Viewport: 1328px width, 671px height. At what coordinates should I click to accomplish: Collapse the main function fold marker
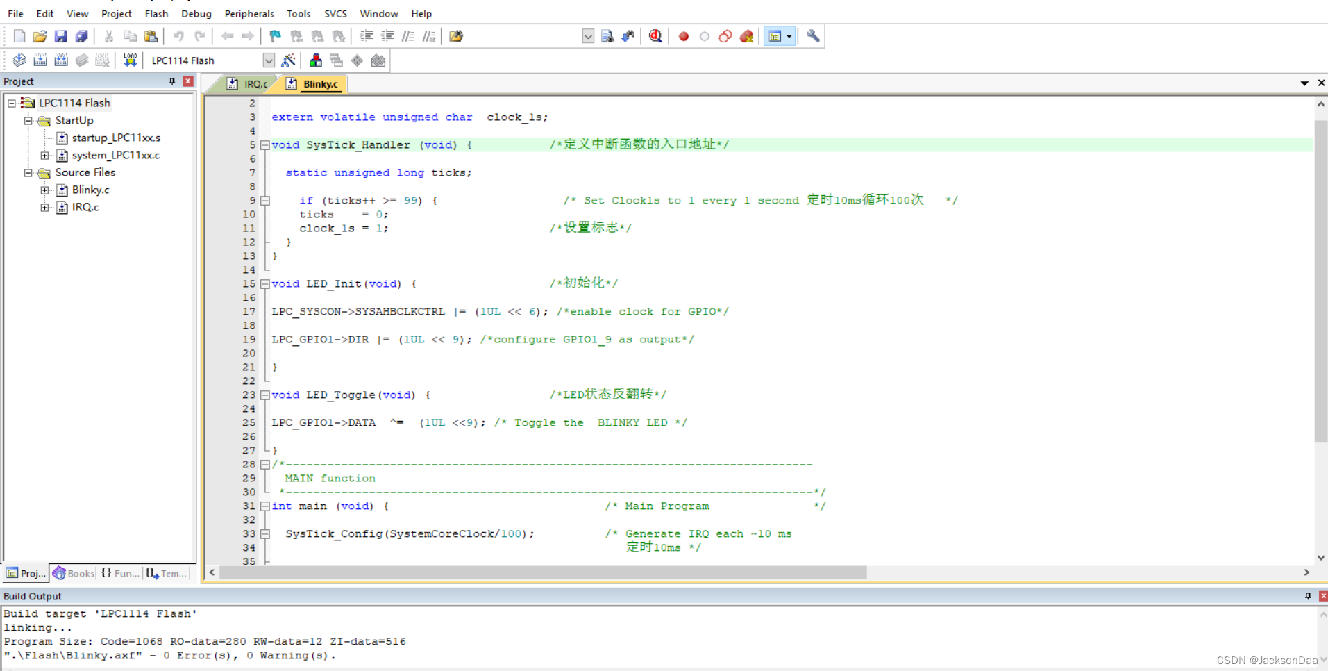click(264, 506)
